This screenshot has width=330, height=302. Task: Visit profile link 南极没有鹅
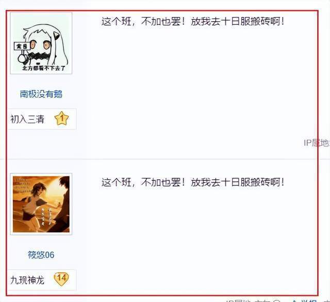point(41,94)
